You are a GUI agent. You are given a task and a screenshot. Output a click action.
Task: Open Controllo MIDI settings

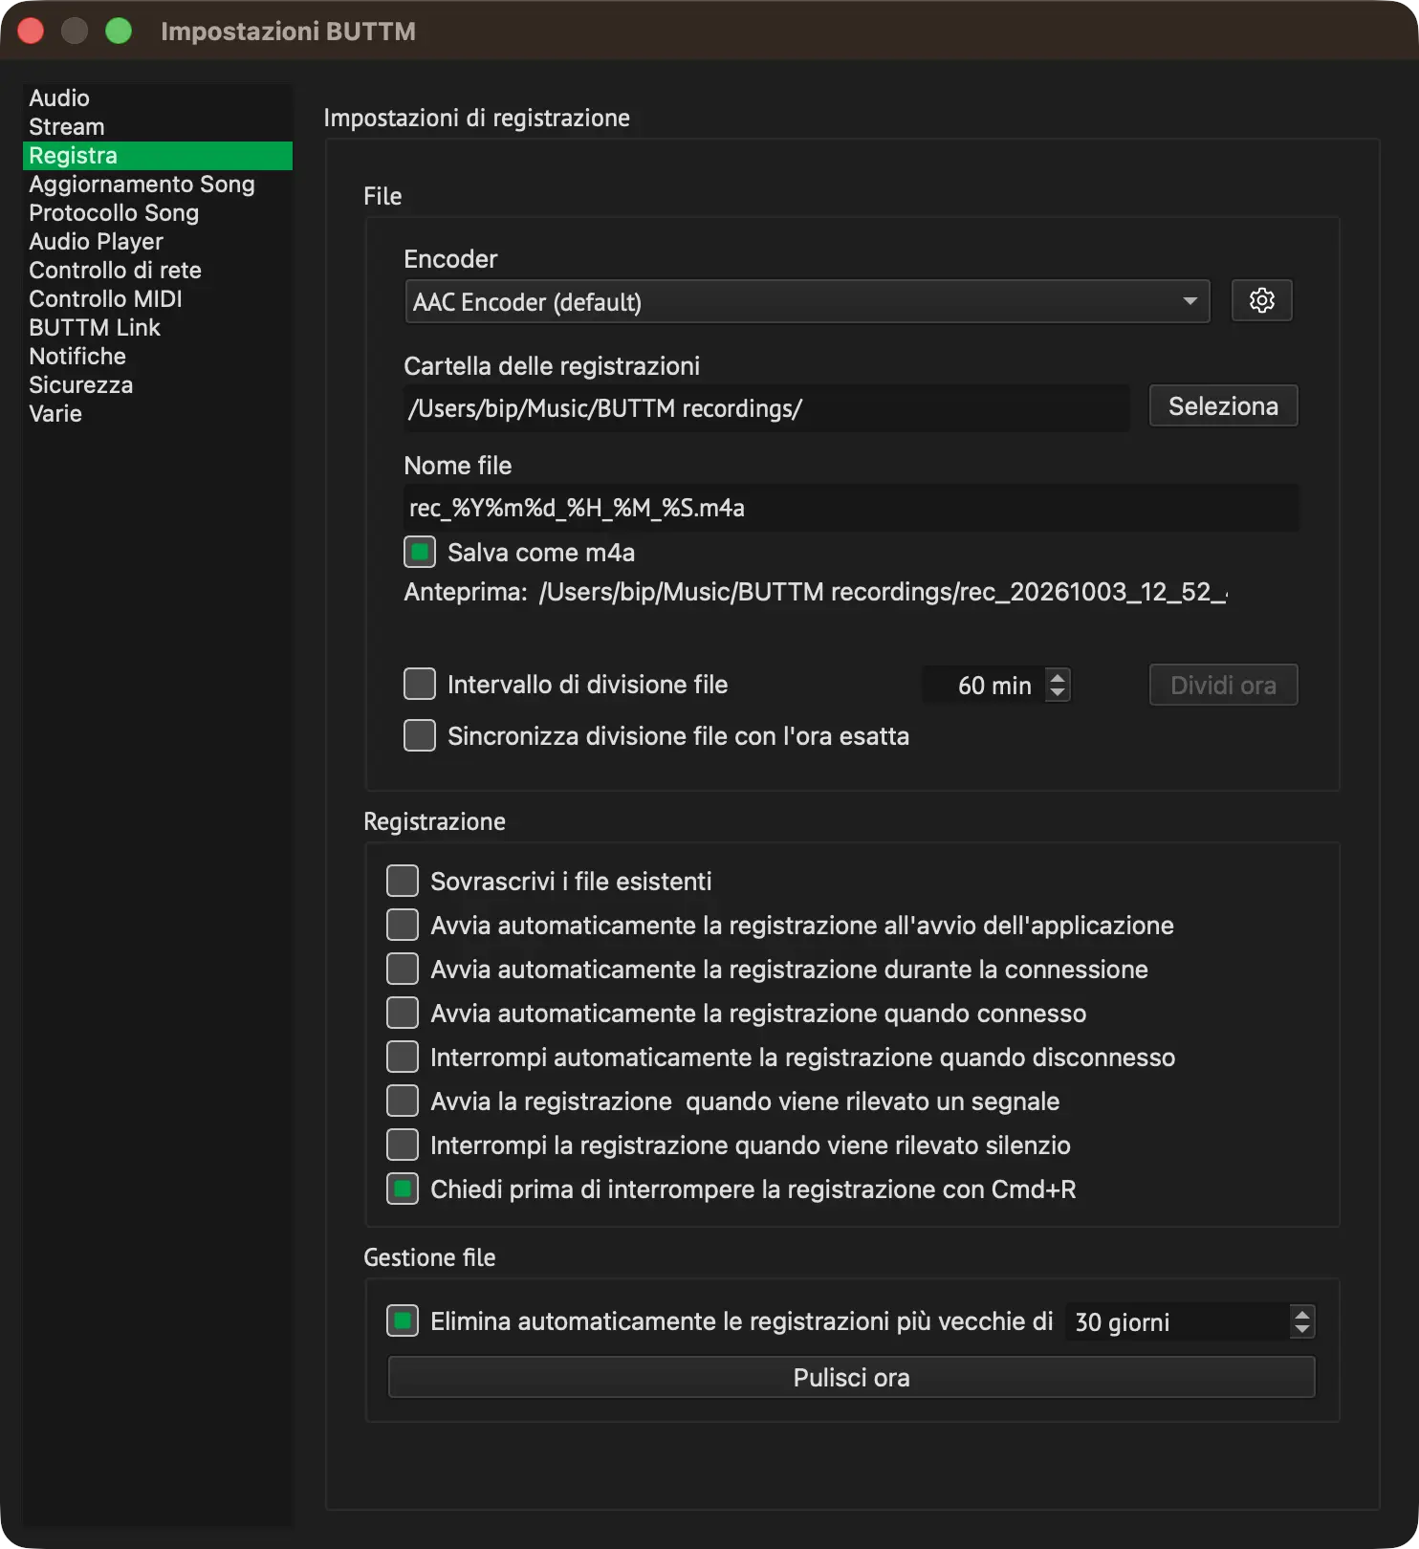pyautogui.click(x=157, y=299)
